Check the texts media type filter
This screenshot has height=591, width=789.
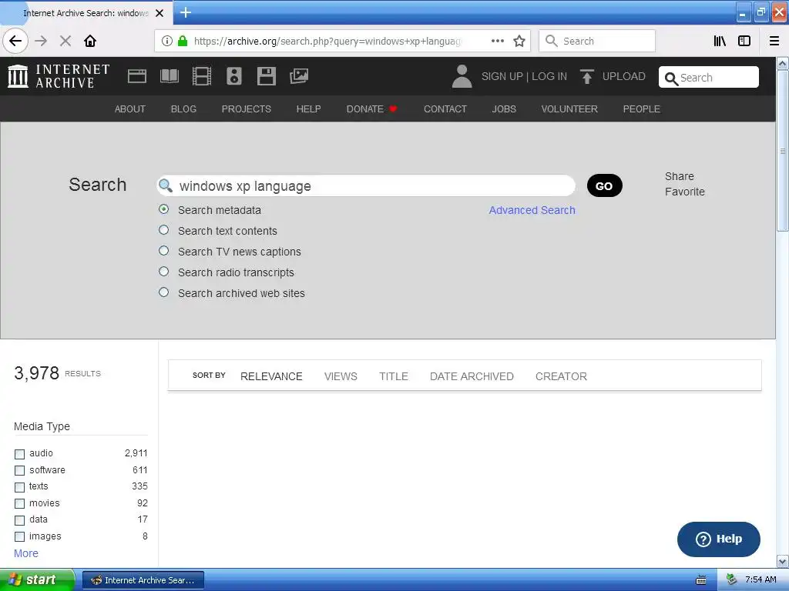pyautogui.click(x=19, y=487)
